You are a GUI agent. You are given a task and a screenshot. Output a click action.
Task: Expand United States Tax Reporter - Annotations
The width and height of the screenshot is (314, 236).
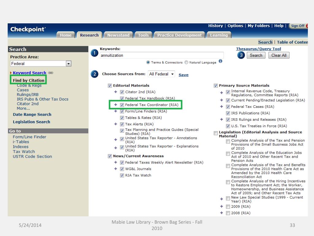pyautogui.click(x=116, y=140)
